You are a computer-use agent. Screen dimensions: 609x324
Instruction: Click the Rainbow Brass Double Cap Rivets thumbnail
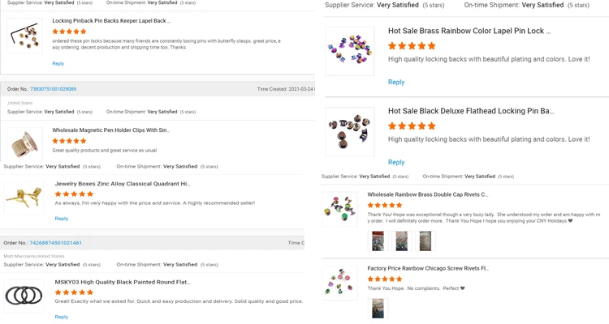(x=339, y=209)
